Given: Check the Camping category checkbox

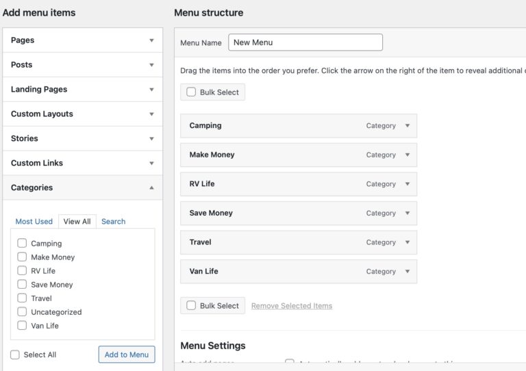Looking at the screenshot, I should (x=22, y=243).
